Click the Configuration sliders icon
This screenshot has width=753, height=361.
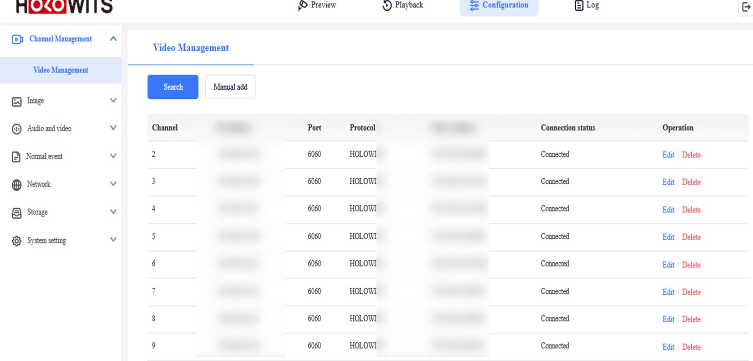coord(474,5)
